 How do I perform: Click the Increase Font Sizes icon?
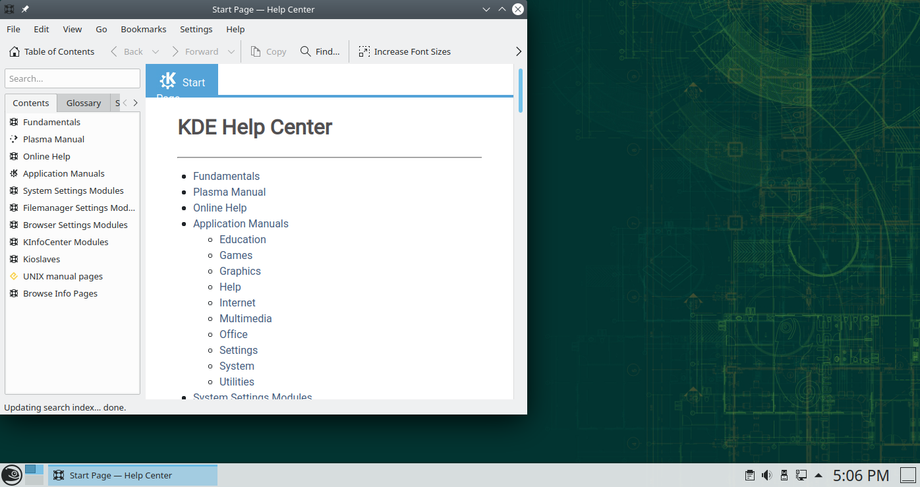click(364, 51)
